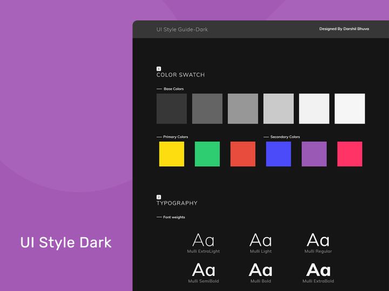Click the 'Base Colors' label
The height and width of the screenshot is (291, 389).
click(173, 89)
